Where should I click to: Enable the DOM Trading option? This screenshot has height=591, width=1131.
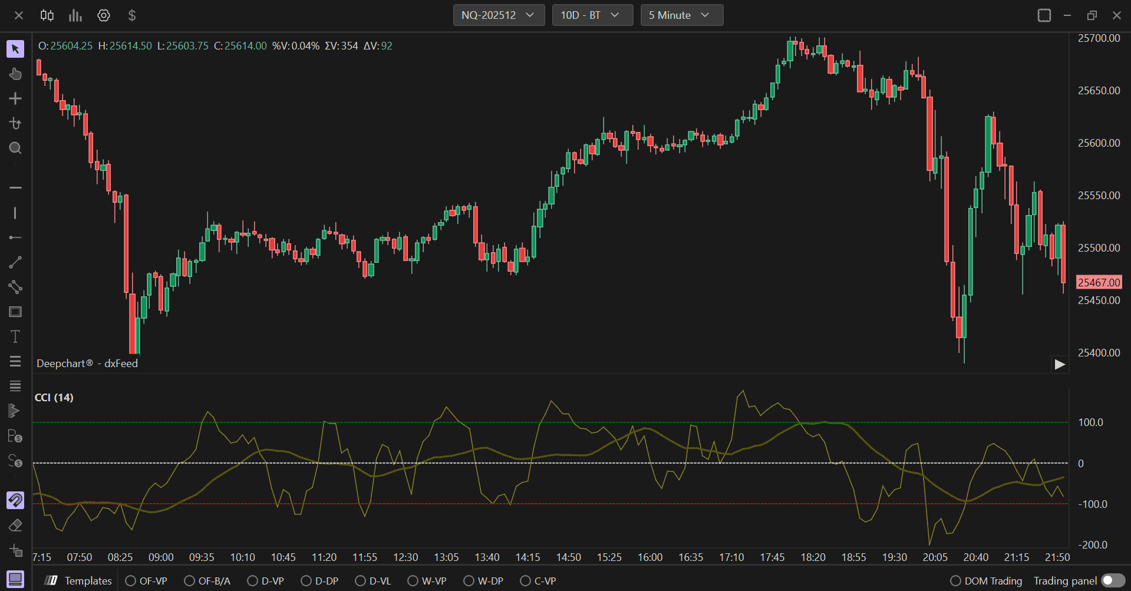[x=986, y=581]
